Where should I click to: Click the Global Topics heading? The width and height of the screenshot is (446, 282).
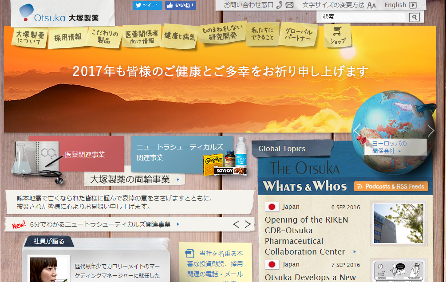(282, 149)
